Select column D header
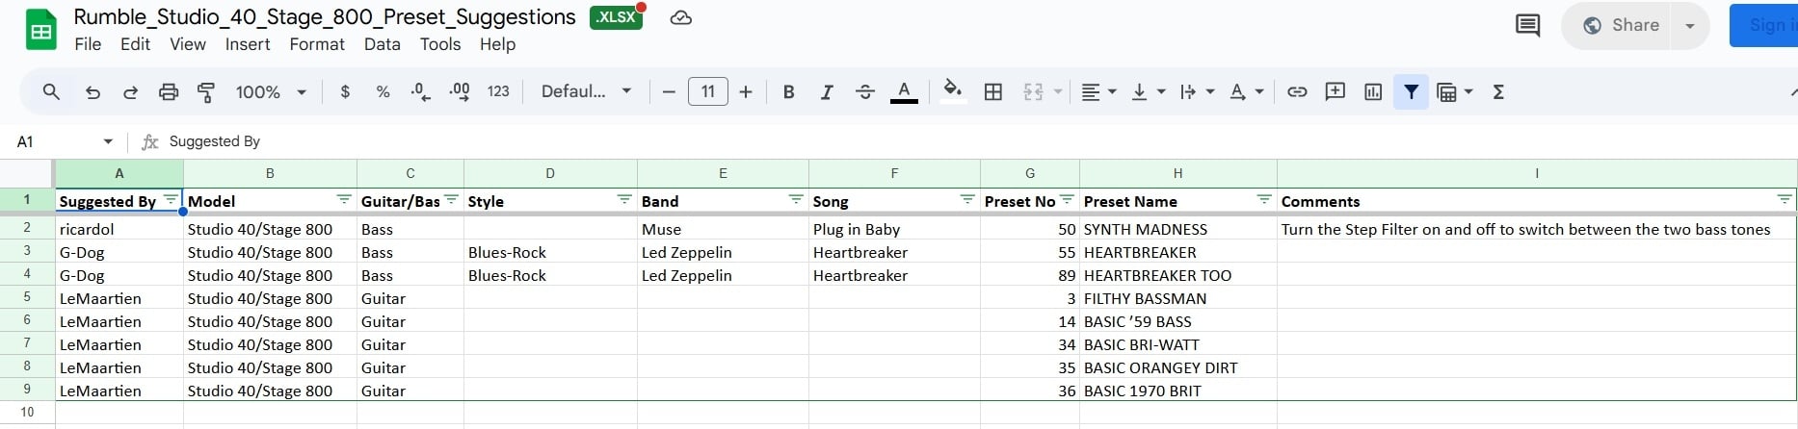This screenshot has height=429, width=1798. coord(550,173)
